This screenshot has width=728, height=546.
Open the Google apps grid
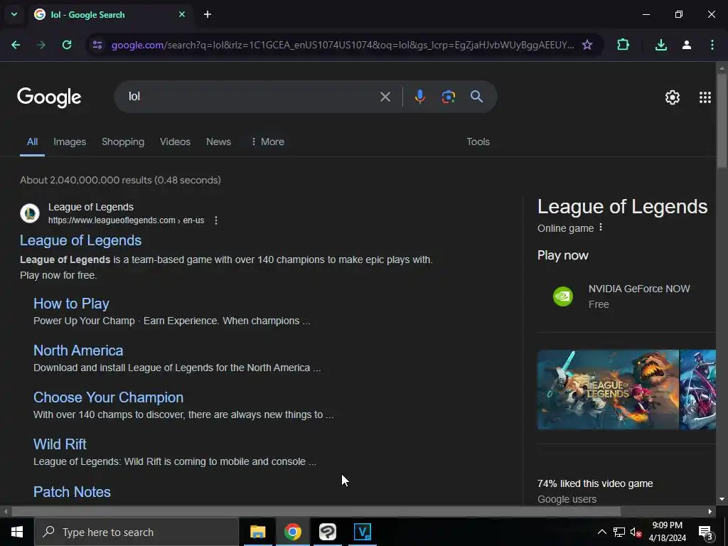coord(705,97)
